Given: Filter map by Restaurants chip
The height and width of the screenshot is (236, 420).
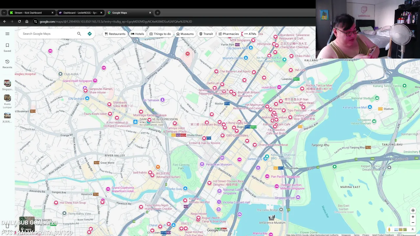Looking at the screenshot, I should (115, 34).
